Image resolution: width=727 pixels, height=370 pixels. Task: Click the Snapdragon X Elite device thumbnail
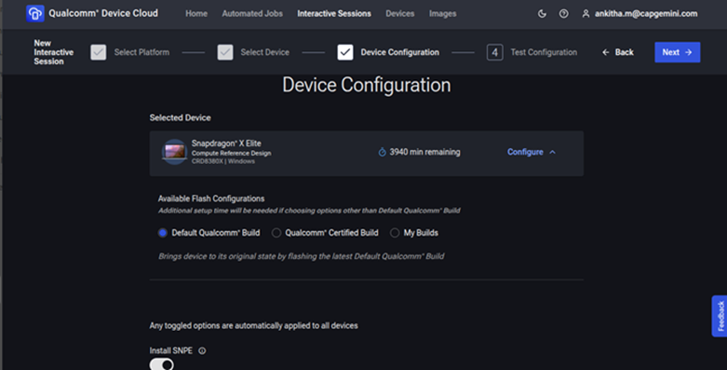(174, 152)
